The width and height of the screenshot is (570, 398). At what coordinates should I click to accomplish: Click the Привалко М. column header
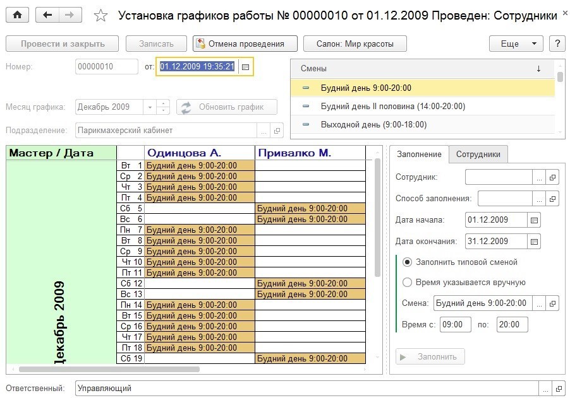pos(310,153)
